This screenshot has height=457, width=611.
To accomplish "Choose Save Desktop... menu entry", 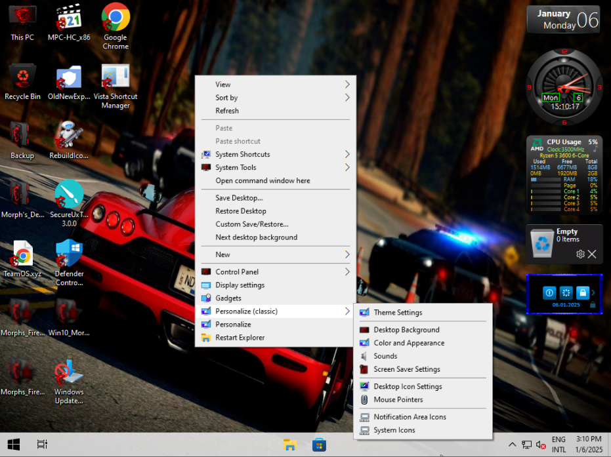I will 276,198.
